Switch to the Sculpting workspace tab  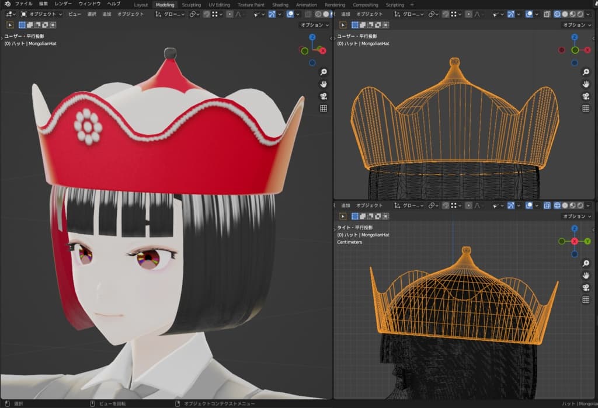tap(191, 5)
